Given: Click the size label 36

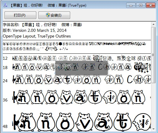Looking at the screenshot, I should (x=5, y=100).
